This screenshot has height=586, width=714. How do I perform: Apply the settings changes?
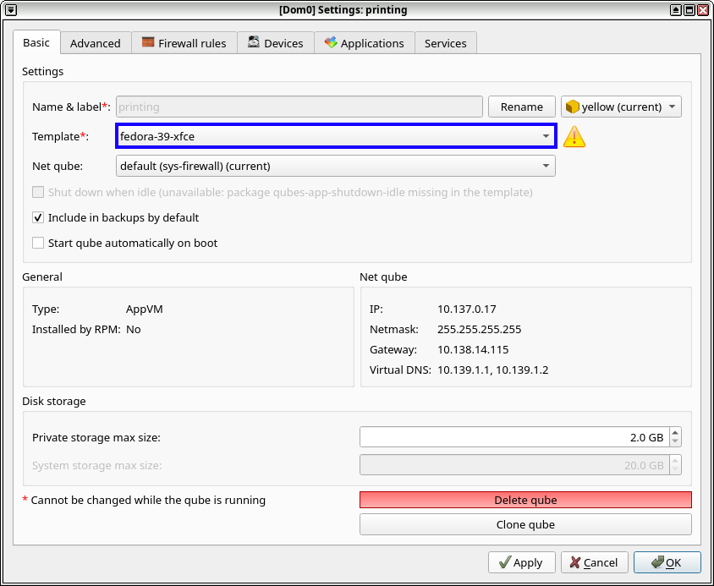pyautogui.click(x=522, y=563)
